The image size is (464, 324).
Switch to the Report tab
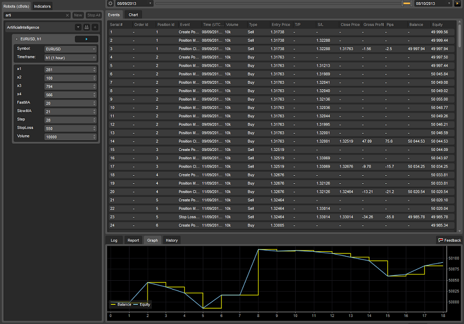tap(133, 240)
